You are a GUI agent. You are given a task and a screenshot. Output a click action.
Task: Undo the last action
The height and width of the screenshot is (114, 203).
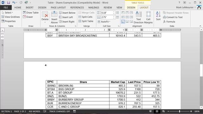[14, 3]
